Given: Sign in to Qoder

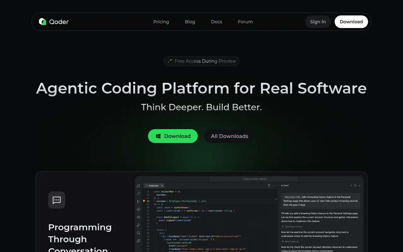Looking at the screenshot, I should (318, 22).
